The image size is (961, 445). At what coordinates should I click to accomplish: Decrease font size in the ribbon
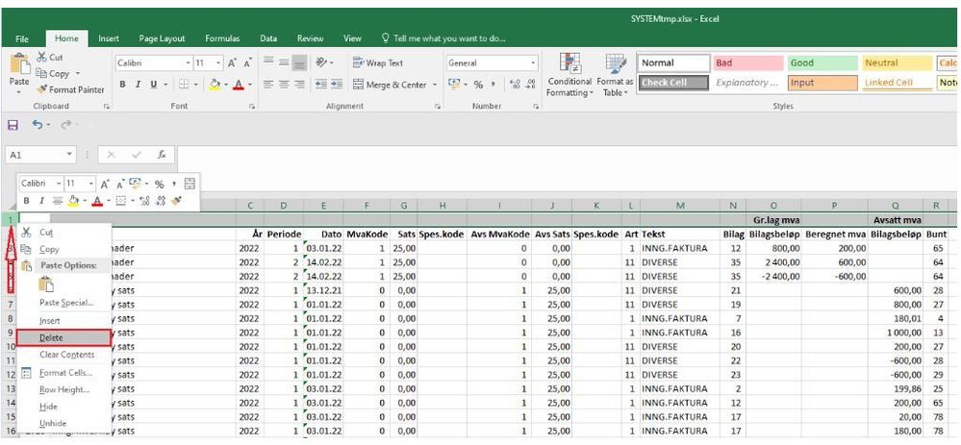[x=247, y=63]
